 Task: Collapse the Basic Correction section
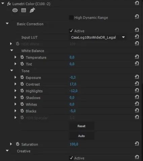[7, 24]
